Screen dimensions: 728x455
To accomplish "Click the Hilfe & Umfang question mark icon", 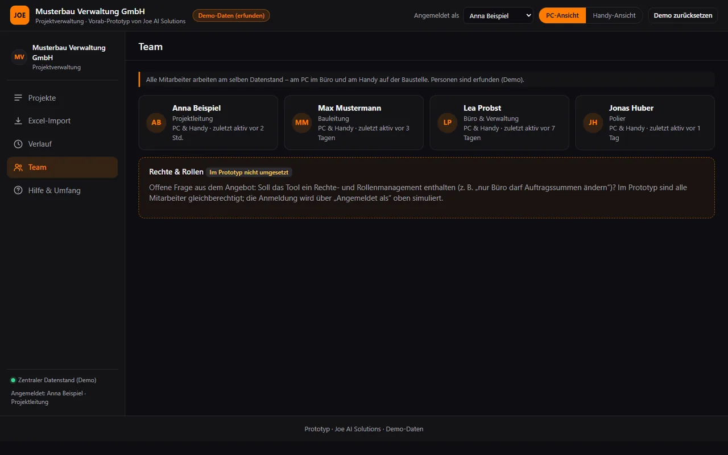I will pyautogui.click(x=18, y=191).
